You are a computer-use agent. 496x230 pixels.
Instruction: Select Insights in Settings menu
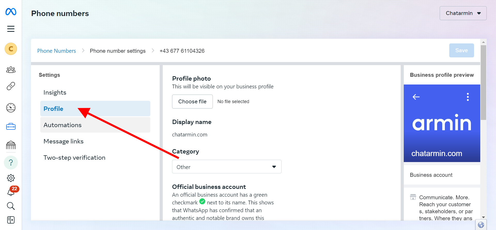[x=55, y=93]
